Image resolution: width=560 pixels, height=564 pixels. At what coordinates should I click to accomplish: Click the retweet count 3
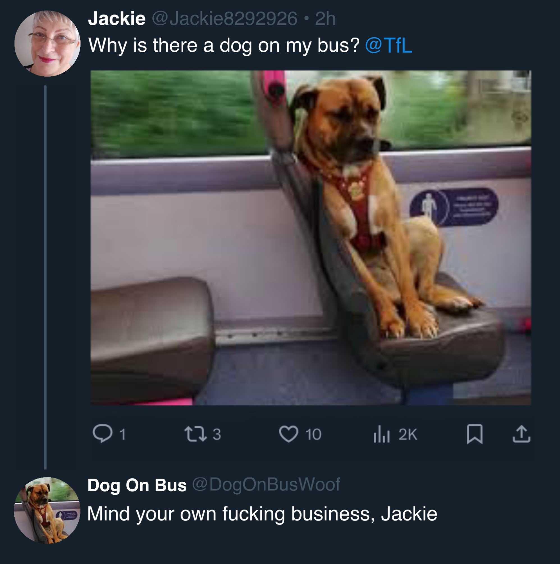(x=216, y=435)
